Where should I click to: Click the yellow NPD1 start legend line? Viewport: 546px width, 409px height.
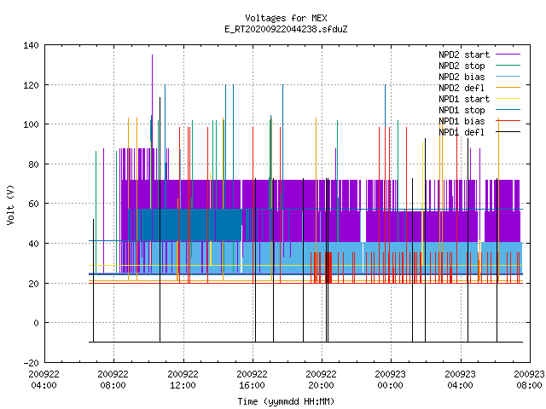pos(508,99)
